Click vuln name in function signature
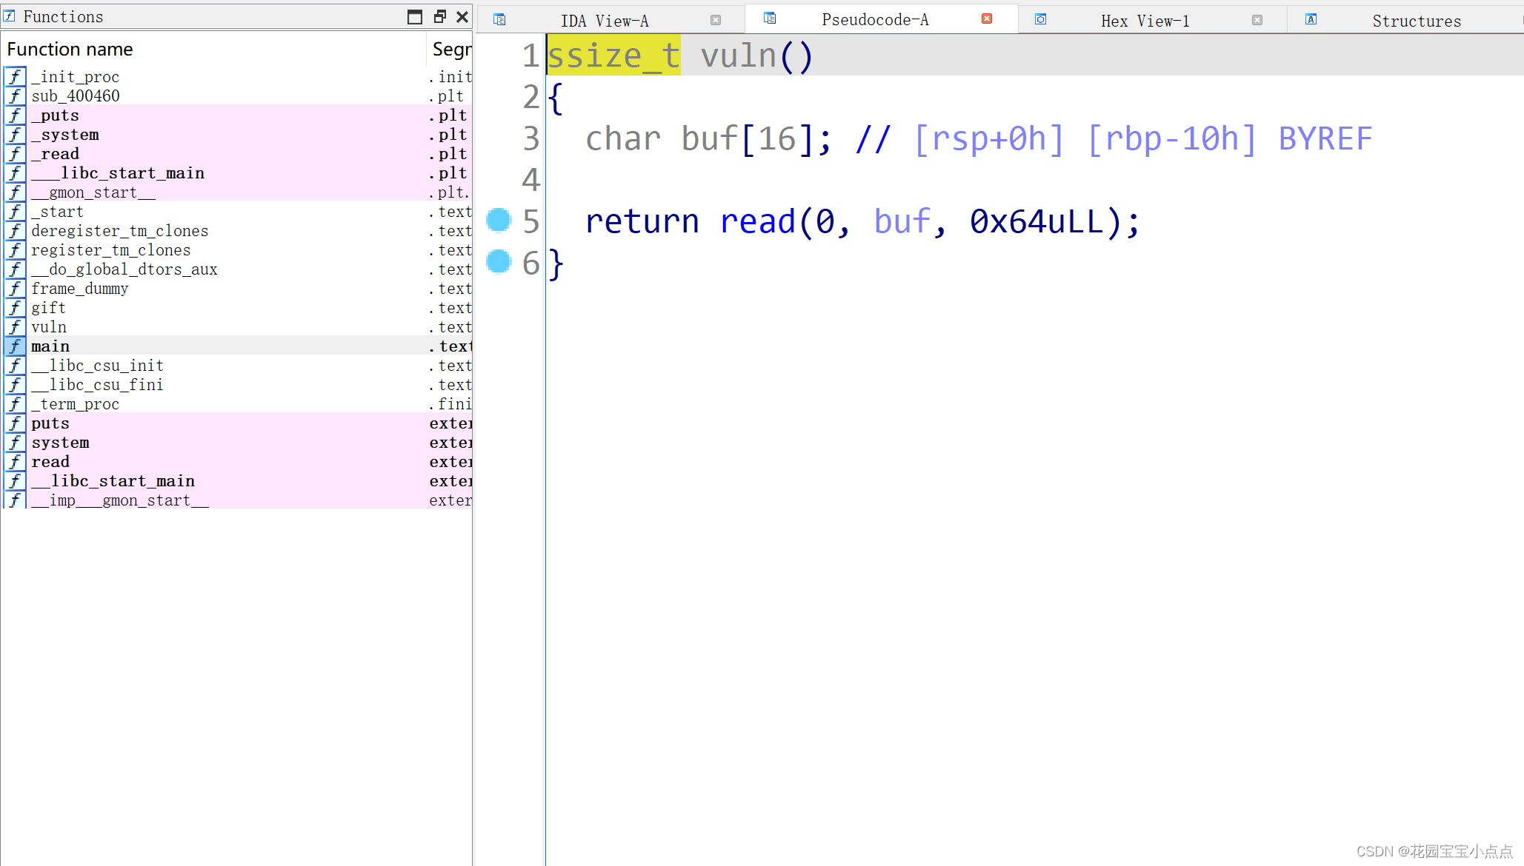Image resolution: width=1524 pixels, height=866 pixels. (x=739, y=56)
